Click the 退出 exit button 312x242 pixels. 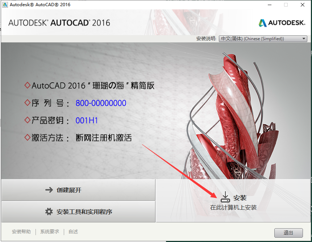coord(288,233)
